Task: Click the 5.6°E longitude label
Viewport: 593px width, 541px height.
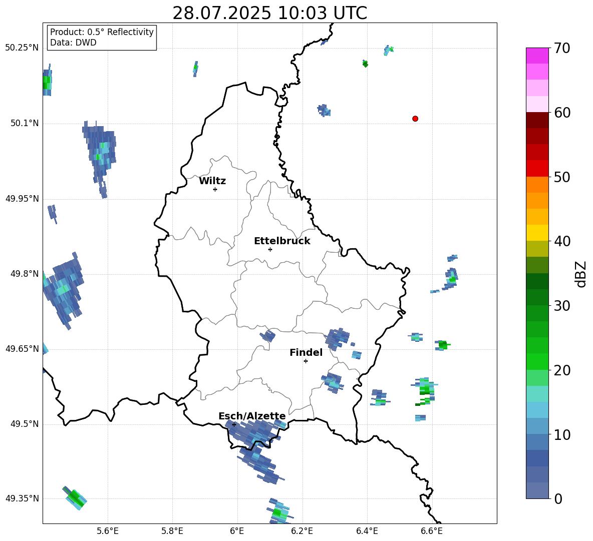Action: pyautogui.click(x=108, y=531)
